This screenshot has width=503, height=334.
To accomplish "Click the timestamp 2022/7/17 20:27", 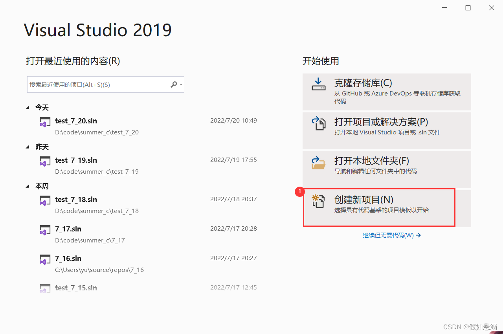I will (x=233, y=258).
